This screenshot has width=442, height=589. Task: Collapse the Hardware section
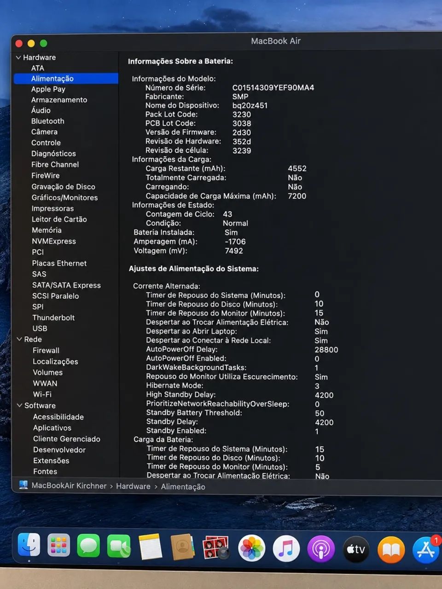click(x=18, y=58)
